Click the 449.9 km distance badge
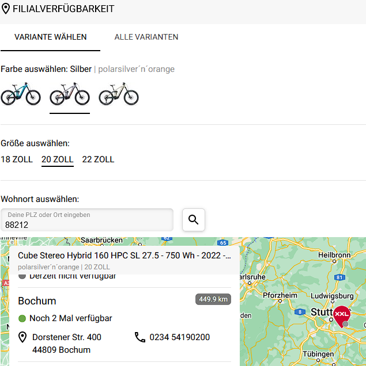 (x=213, y=299)
